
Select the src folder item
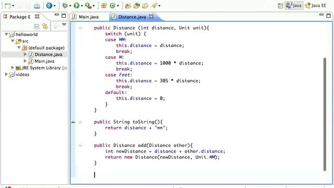(25, 41)
